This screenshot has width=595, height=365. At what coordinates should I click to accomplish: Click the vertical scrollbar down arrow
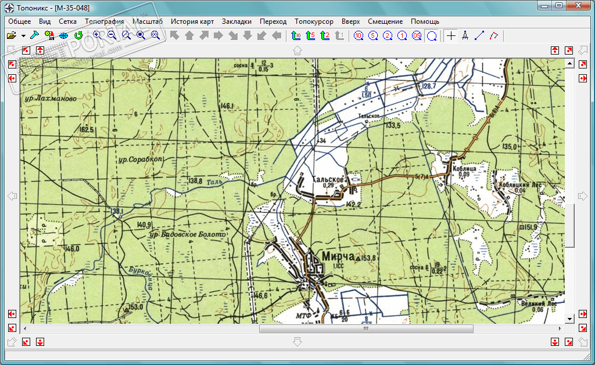point(569,319)
